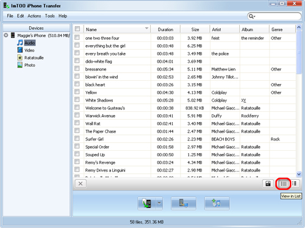Select 'The Paper Chase' track
The height and width of the screenshot is (228, 305).
(x=101, y=131)
